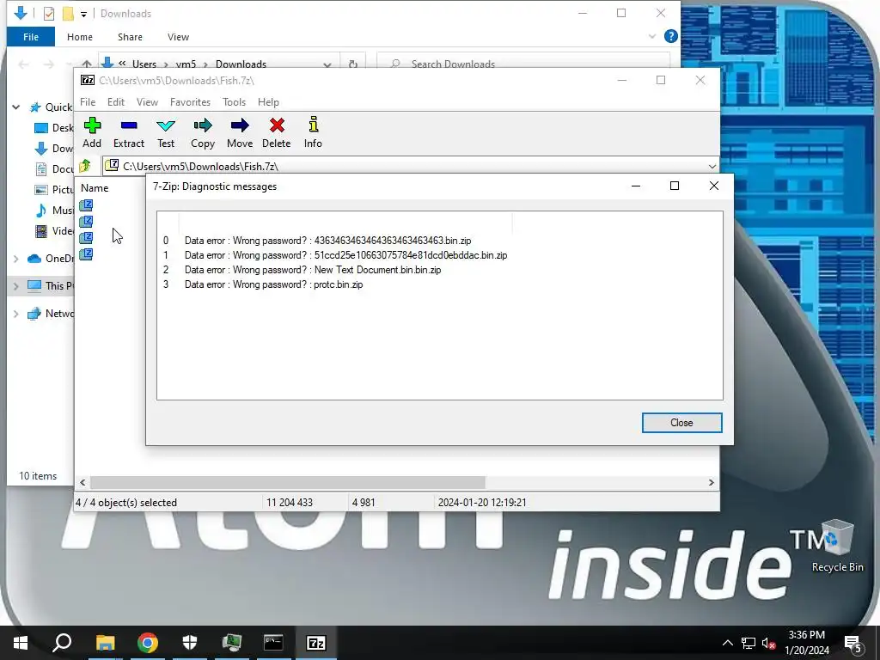This screenshot has width=880, height=660.
Task: Launch Google Chrome from taskbar
Action: (x=148, y=643)
